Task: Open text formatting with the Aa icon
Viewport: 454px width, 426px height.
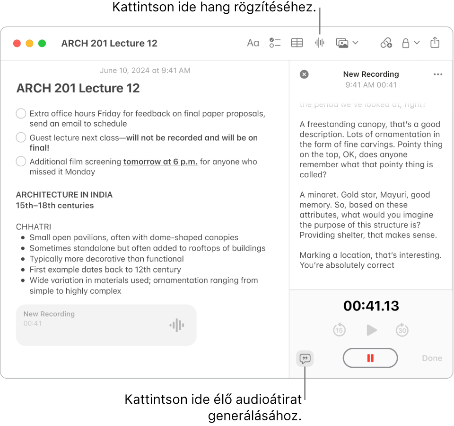Action: 253,43
